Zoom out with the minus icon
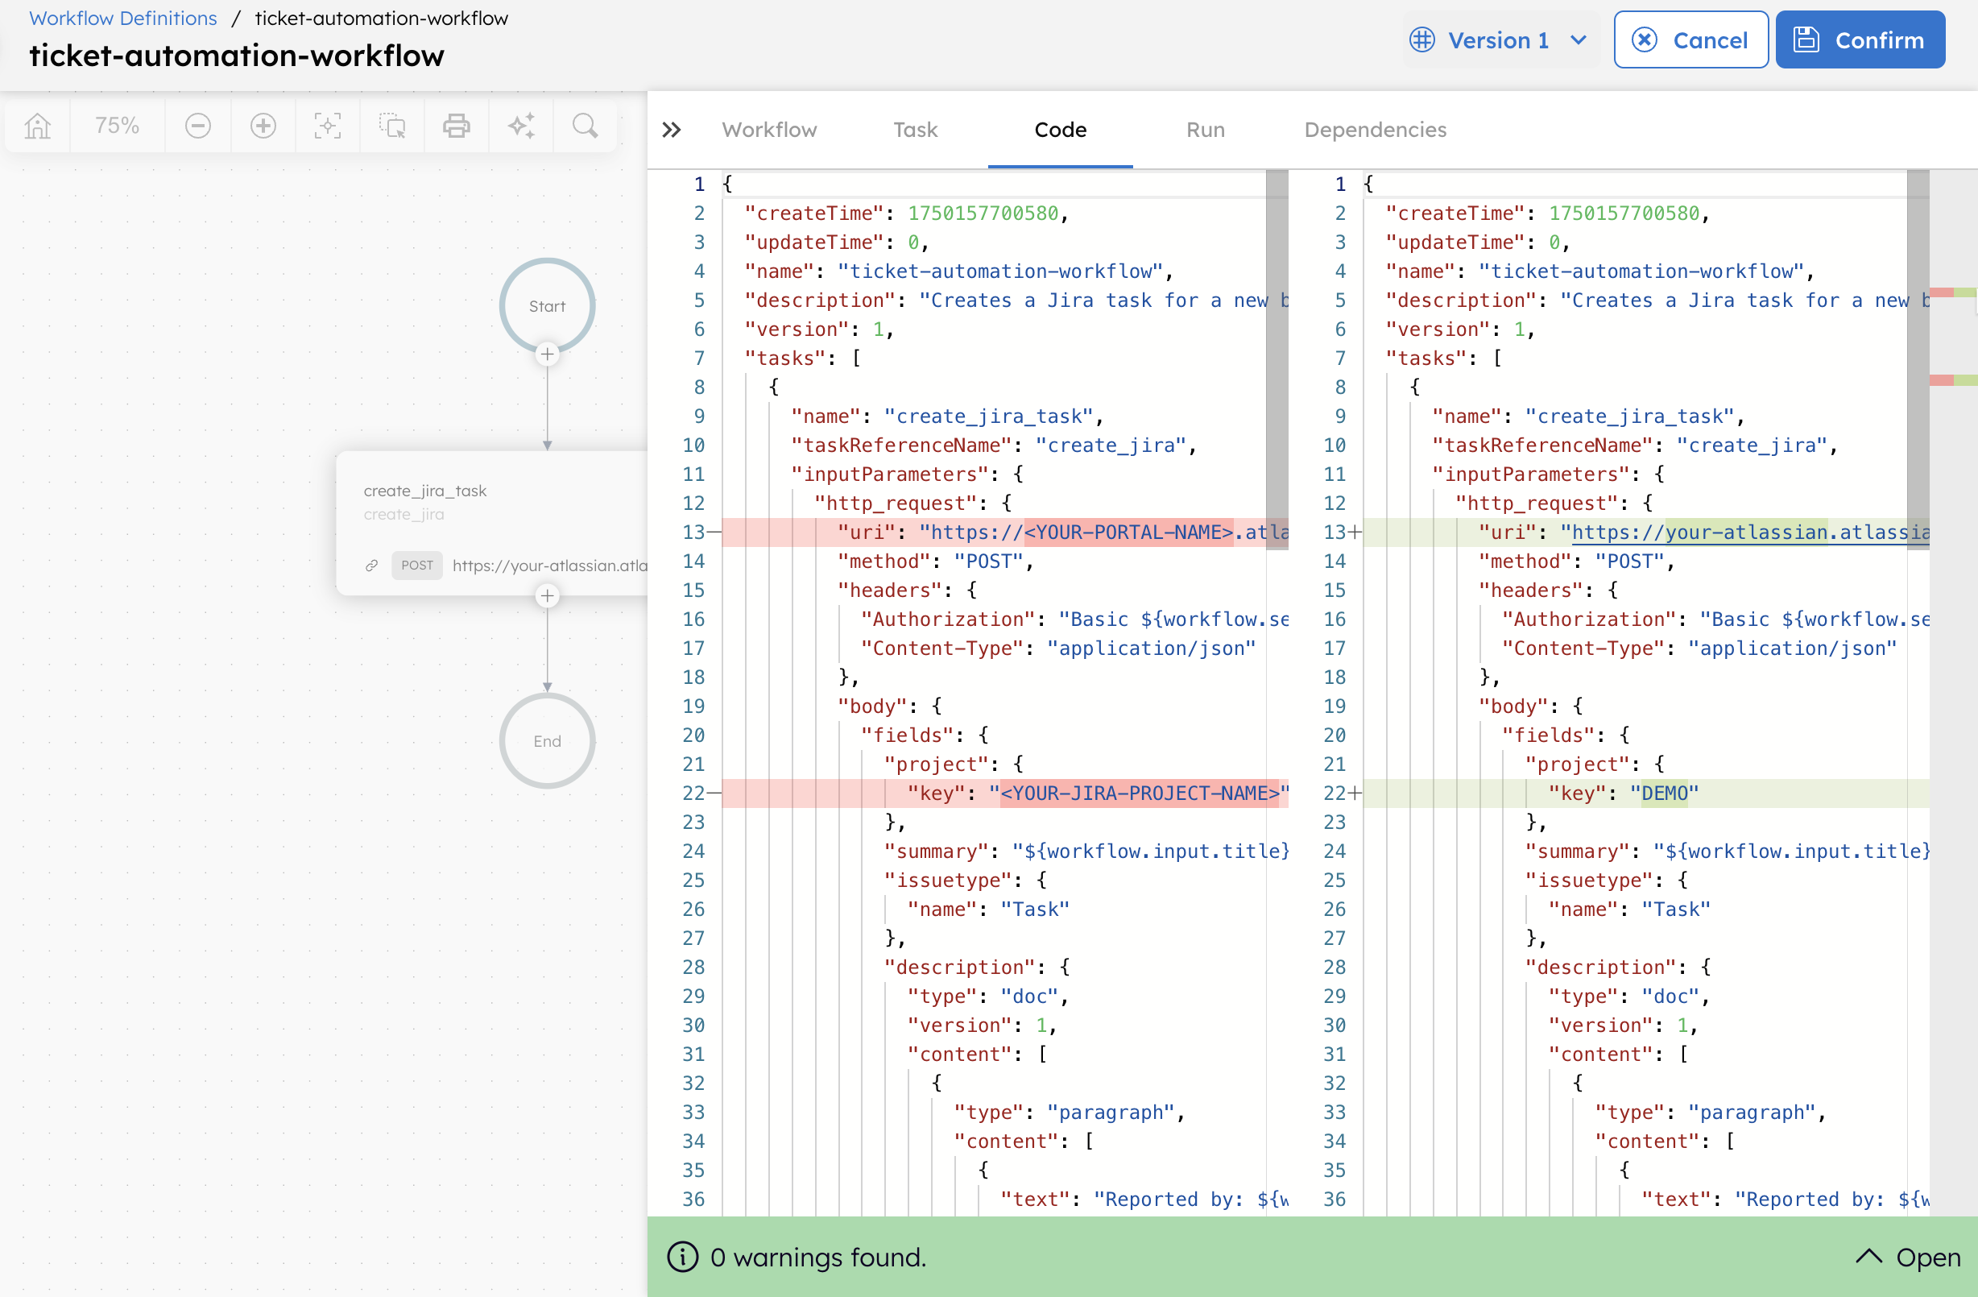Screen dimensions: 1978x1297 coord(198,126)
